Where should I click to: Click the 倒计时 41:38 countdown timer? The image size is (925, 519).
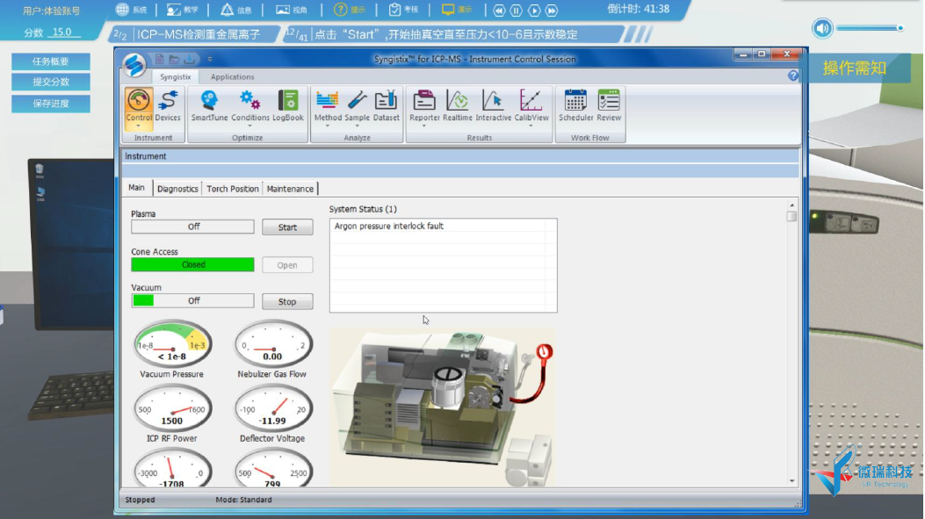[639, 10]
